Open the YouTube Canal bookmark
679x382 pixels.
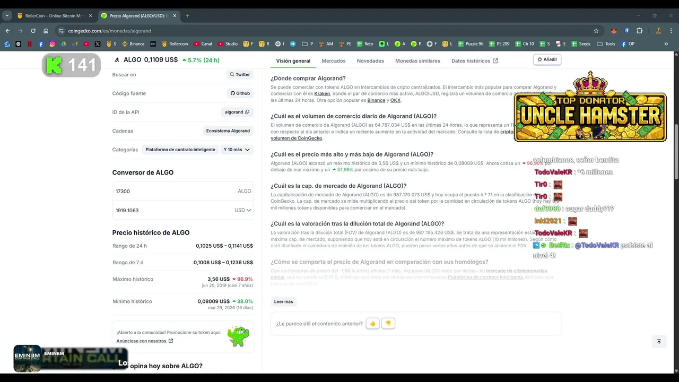203,44
